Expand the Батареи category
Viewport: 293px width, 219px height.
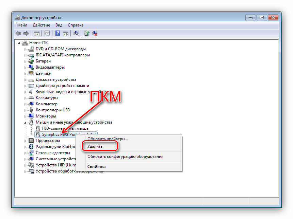coord(25,61)
